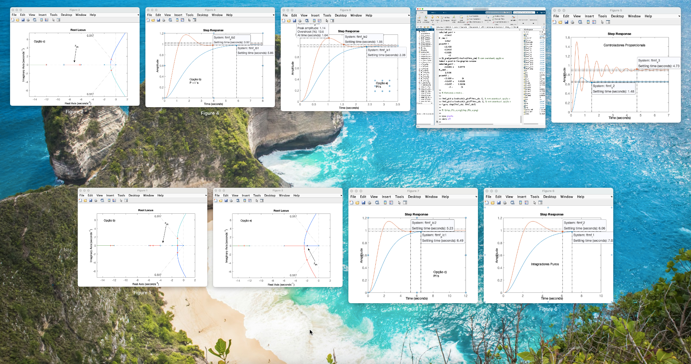The width and height of the screenshot is (691, 364).
Task: Open Property Inspector in Figure 6 toolbar
Action: [x=541, y=203]
